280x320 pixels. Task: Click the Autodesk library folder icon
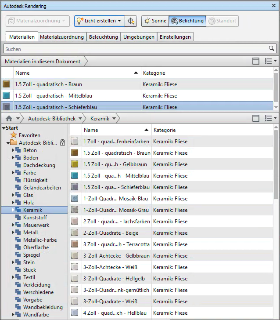[x=14, y=142]
